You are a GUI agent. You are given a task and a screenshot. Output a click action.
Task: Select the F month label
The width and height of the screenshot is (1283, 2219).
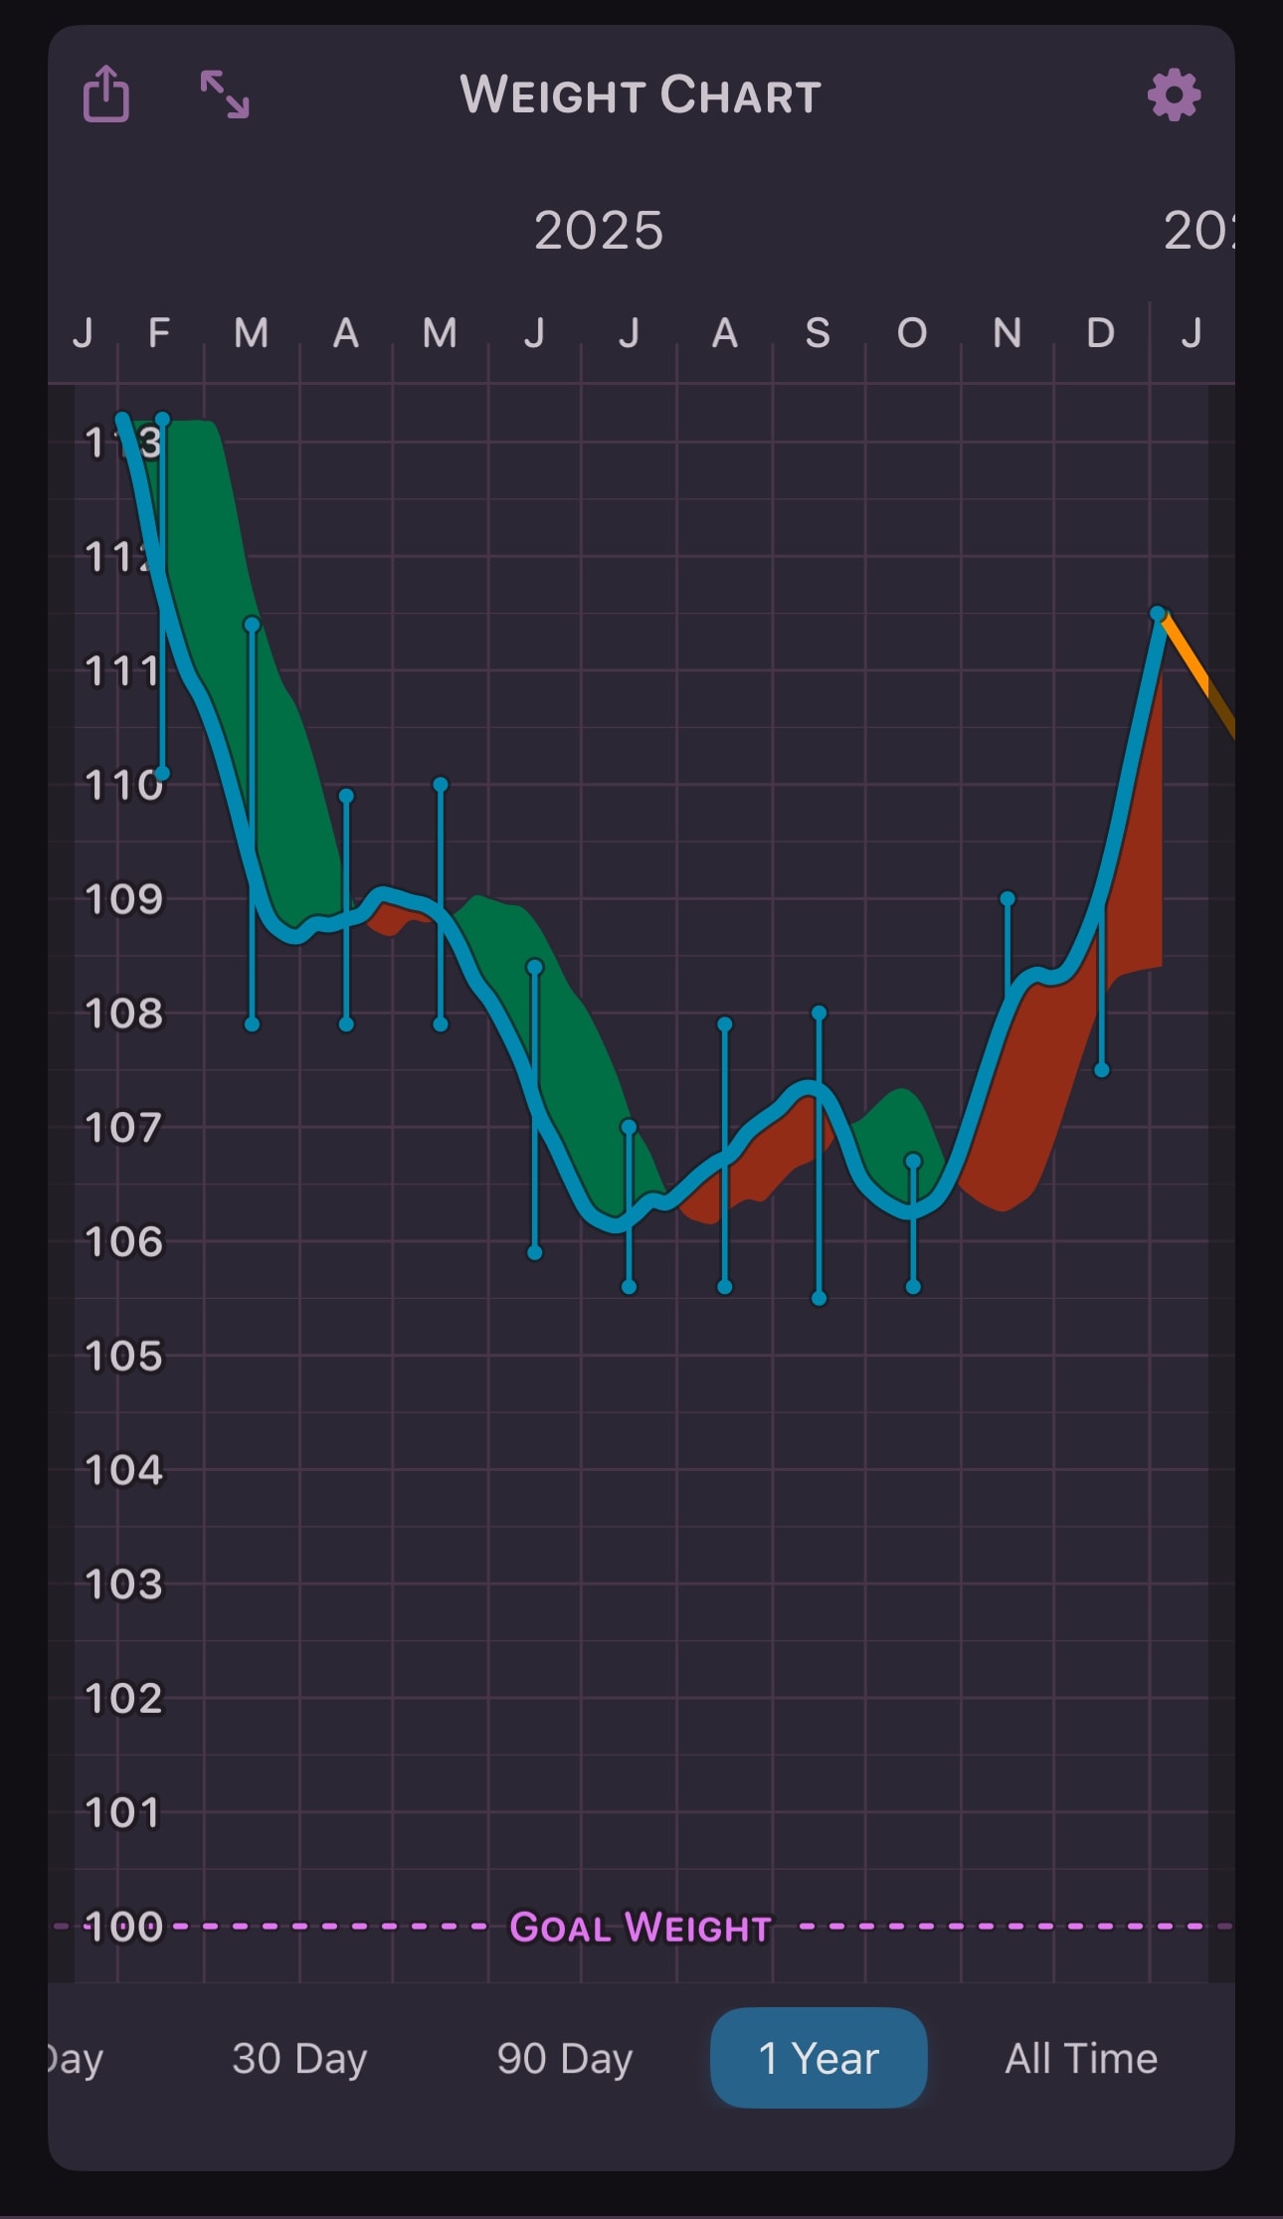point(159,332)
